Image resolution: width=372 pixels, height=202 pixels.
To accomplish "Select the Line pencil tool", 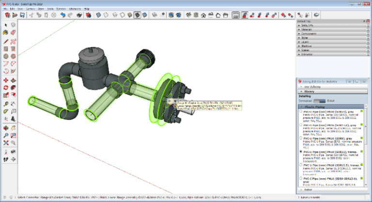I will (x=6, y=42).
